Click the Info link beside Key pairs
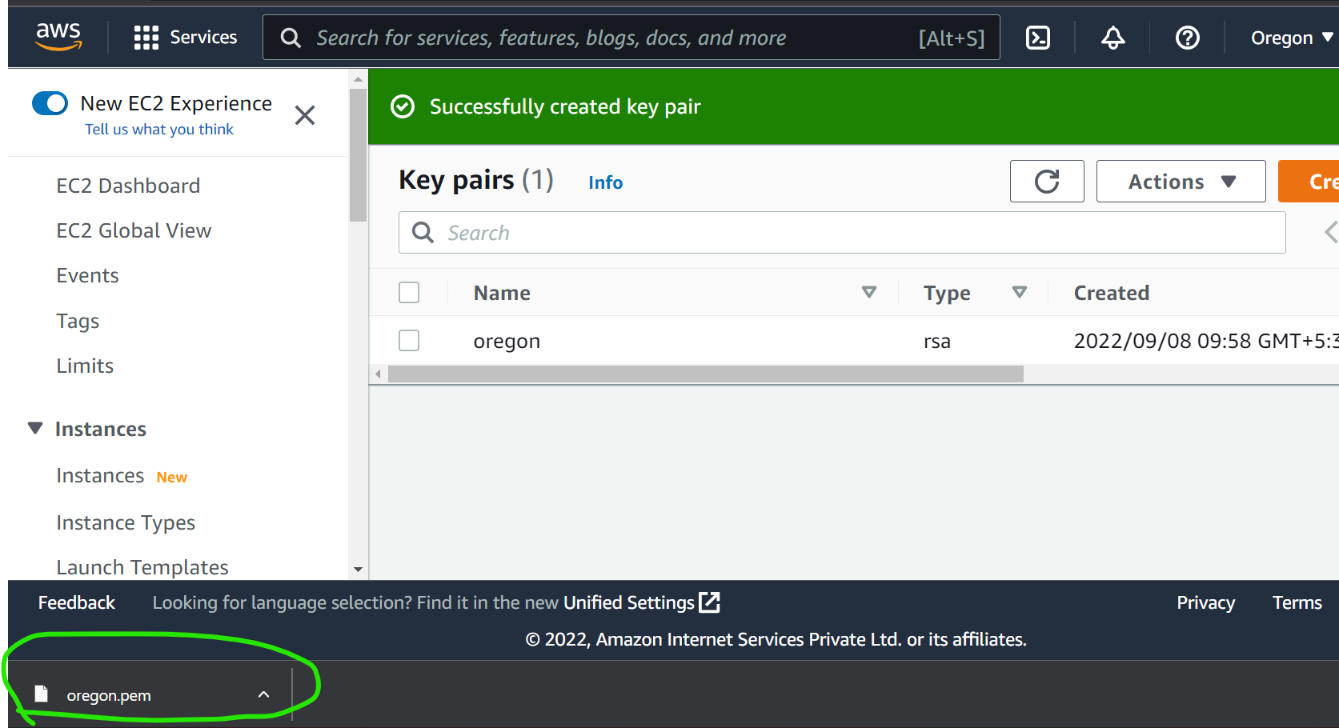The image size is (1339, 728). click(x=606, y=182)
